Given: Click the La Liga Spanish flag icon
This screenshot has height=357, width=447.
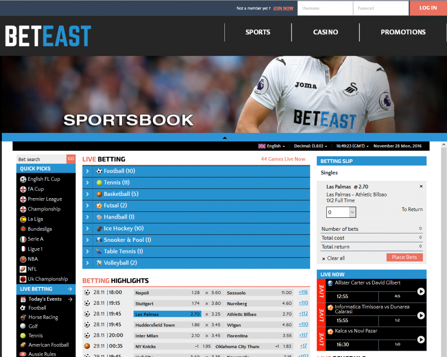Looking at the screenshot, I should coord(23,219).
